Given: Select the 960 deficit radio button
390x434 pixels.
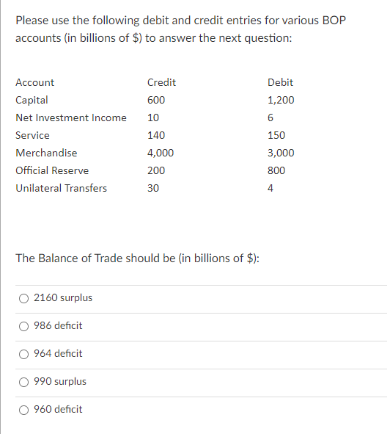Looking at the screenshot, I should coord(23,411).
